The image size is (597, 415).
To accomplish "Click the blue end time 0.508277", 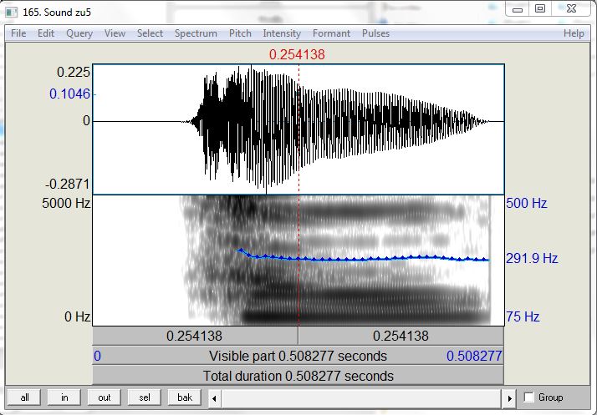I will coord(474,356).
